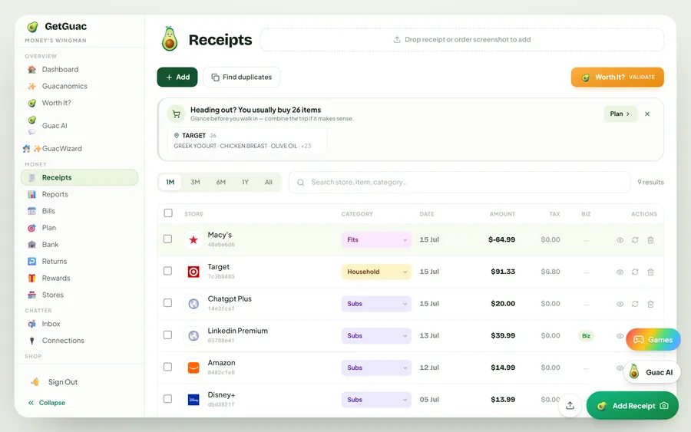691x432 pixels.
Task: Open the Guac AI floating chat button
Action: pyautogui.click(x=652, y=372)
